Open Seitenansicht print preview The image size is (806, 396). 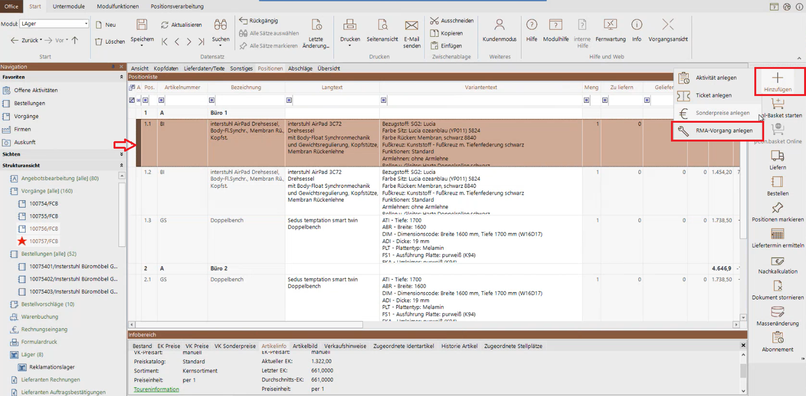point(382,25)
